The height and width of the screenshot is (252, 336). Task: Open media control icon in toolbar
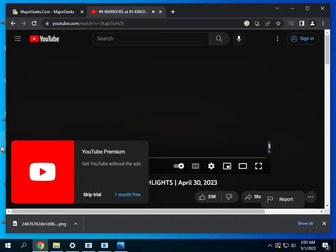coord(291,23)
